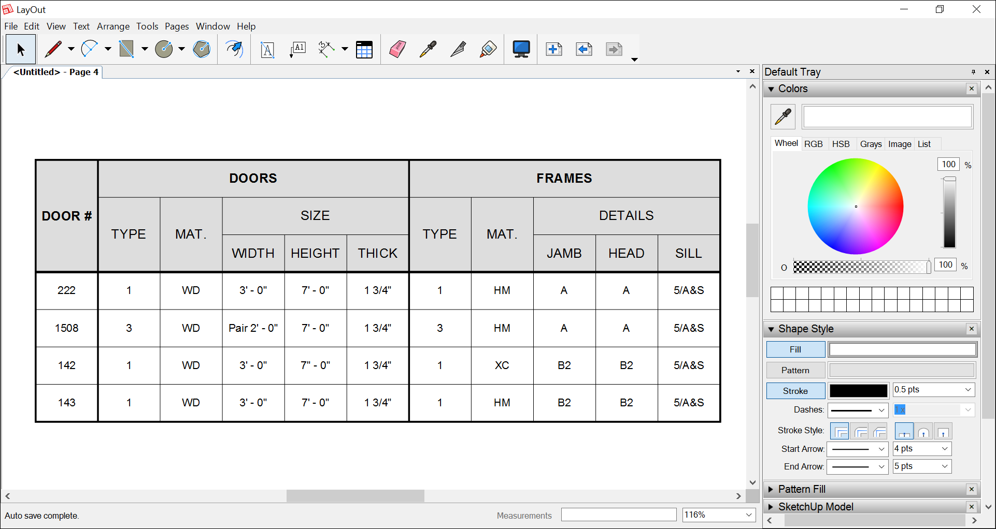Pick the Style eyedropper tool
The height and width of the screenshot is (529, 996).
427,49
